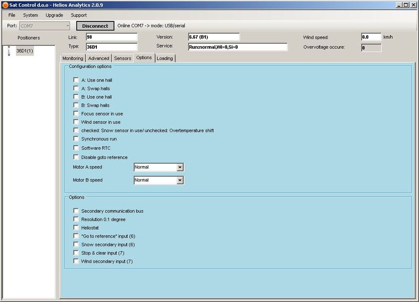Close the Helios Analytics window
The height and width of the screenshot is (302, 419).
pos(413,5)
